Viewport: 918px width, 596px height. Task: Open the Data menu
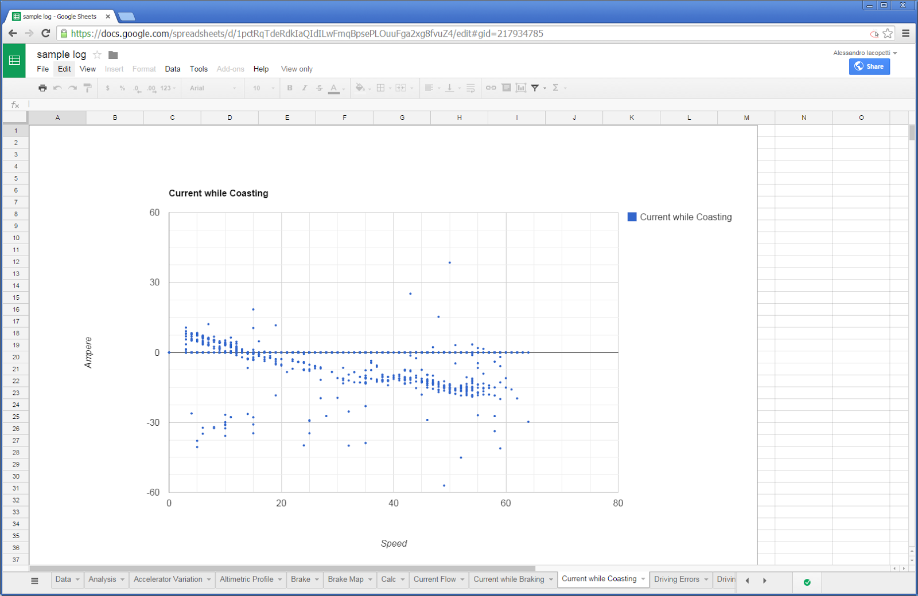point(172,69)
